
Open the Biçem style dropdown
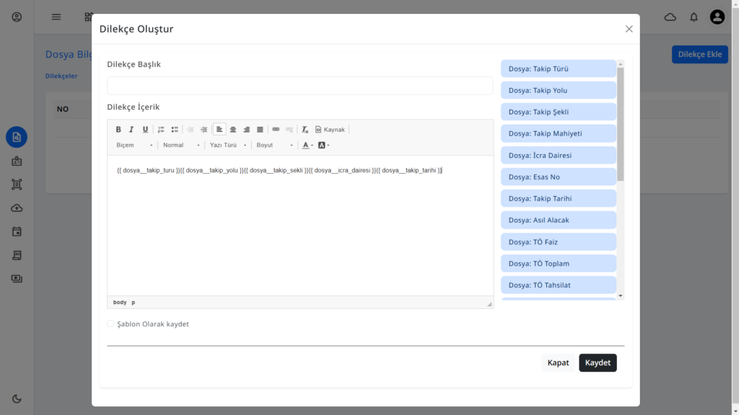point(134,146)
